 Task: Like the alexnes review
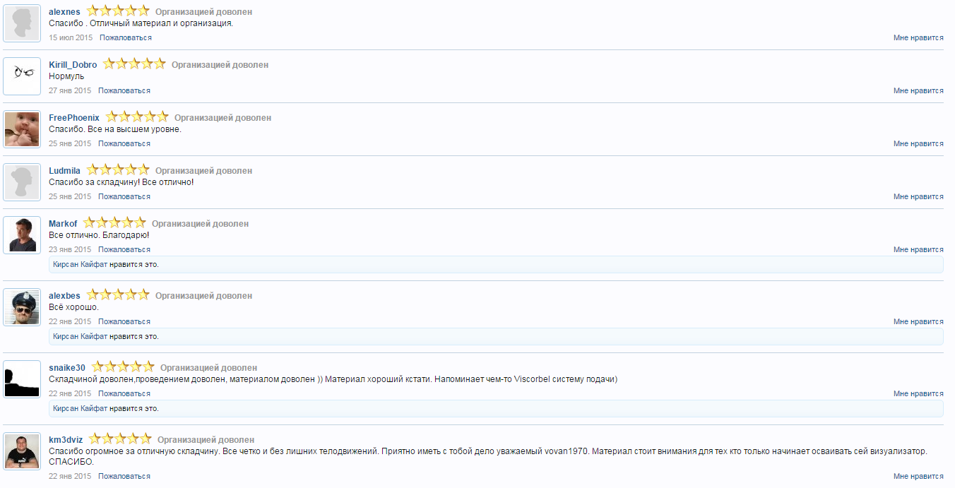[918, 38]
